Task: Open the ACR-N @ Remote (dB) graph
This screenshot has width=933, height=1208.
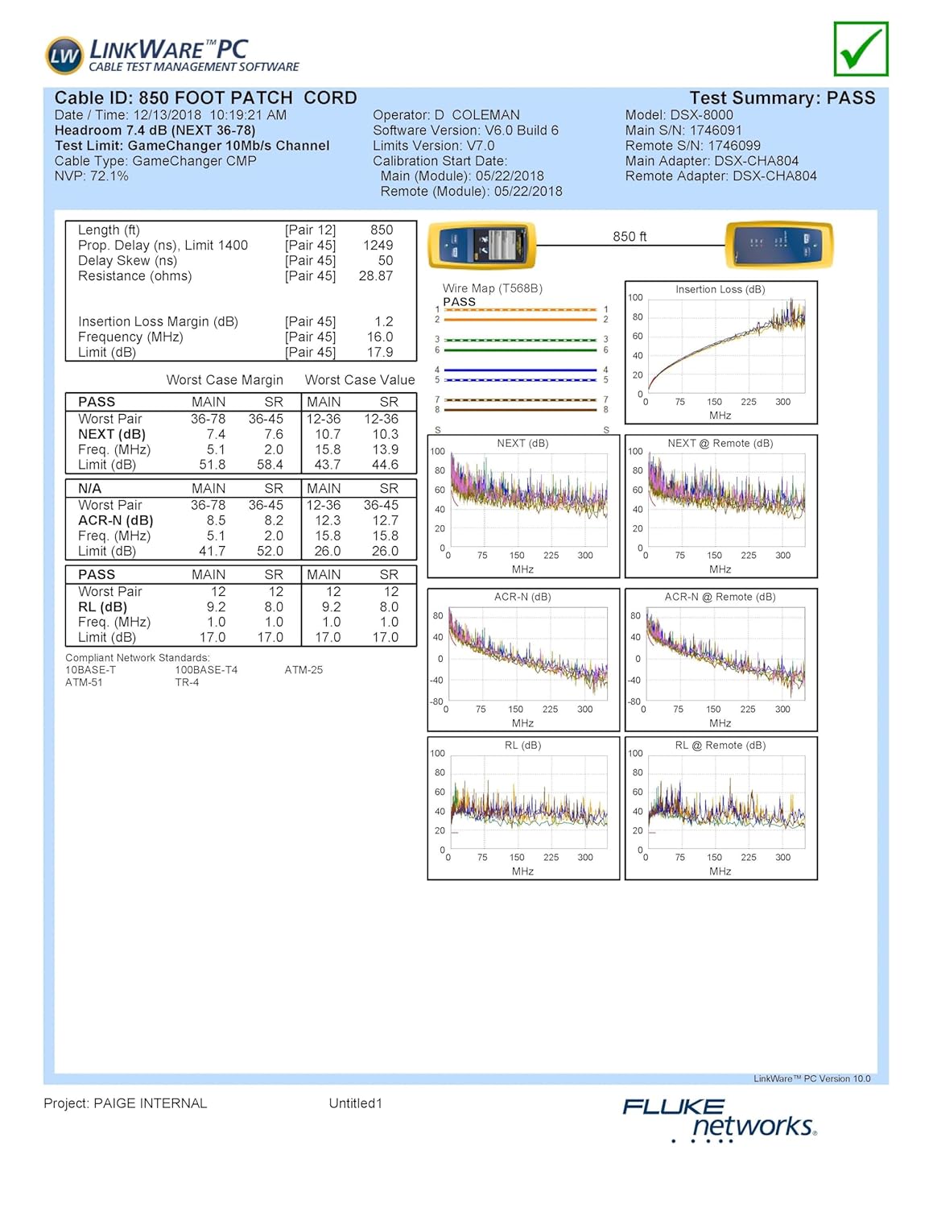Action: (720, 660)
